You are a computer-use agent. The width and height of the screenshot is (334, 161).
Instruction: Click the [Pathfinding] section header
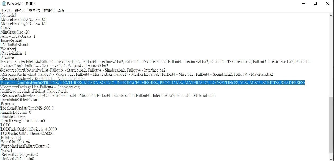pyautogui.click(x=11, y=138)
